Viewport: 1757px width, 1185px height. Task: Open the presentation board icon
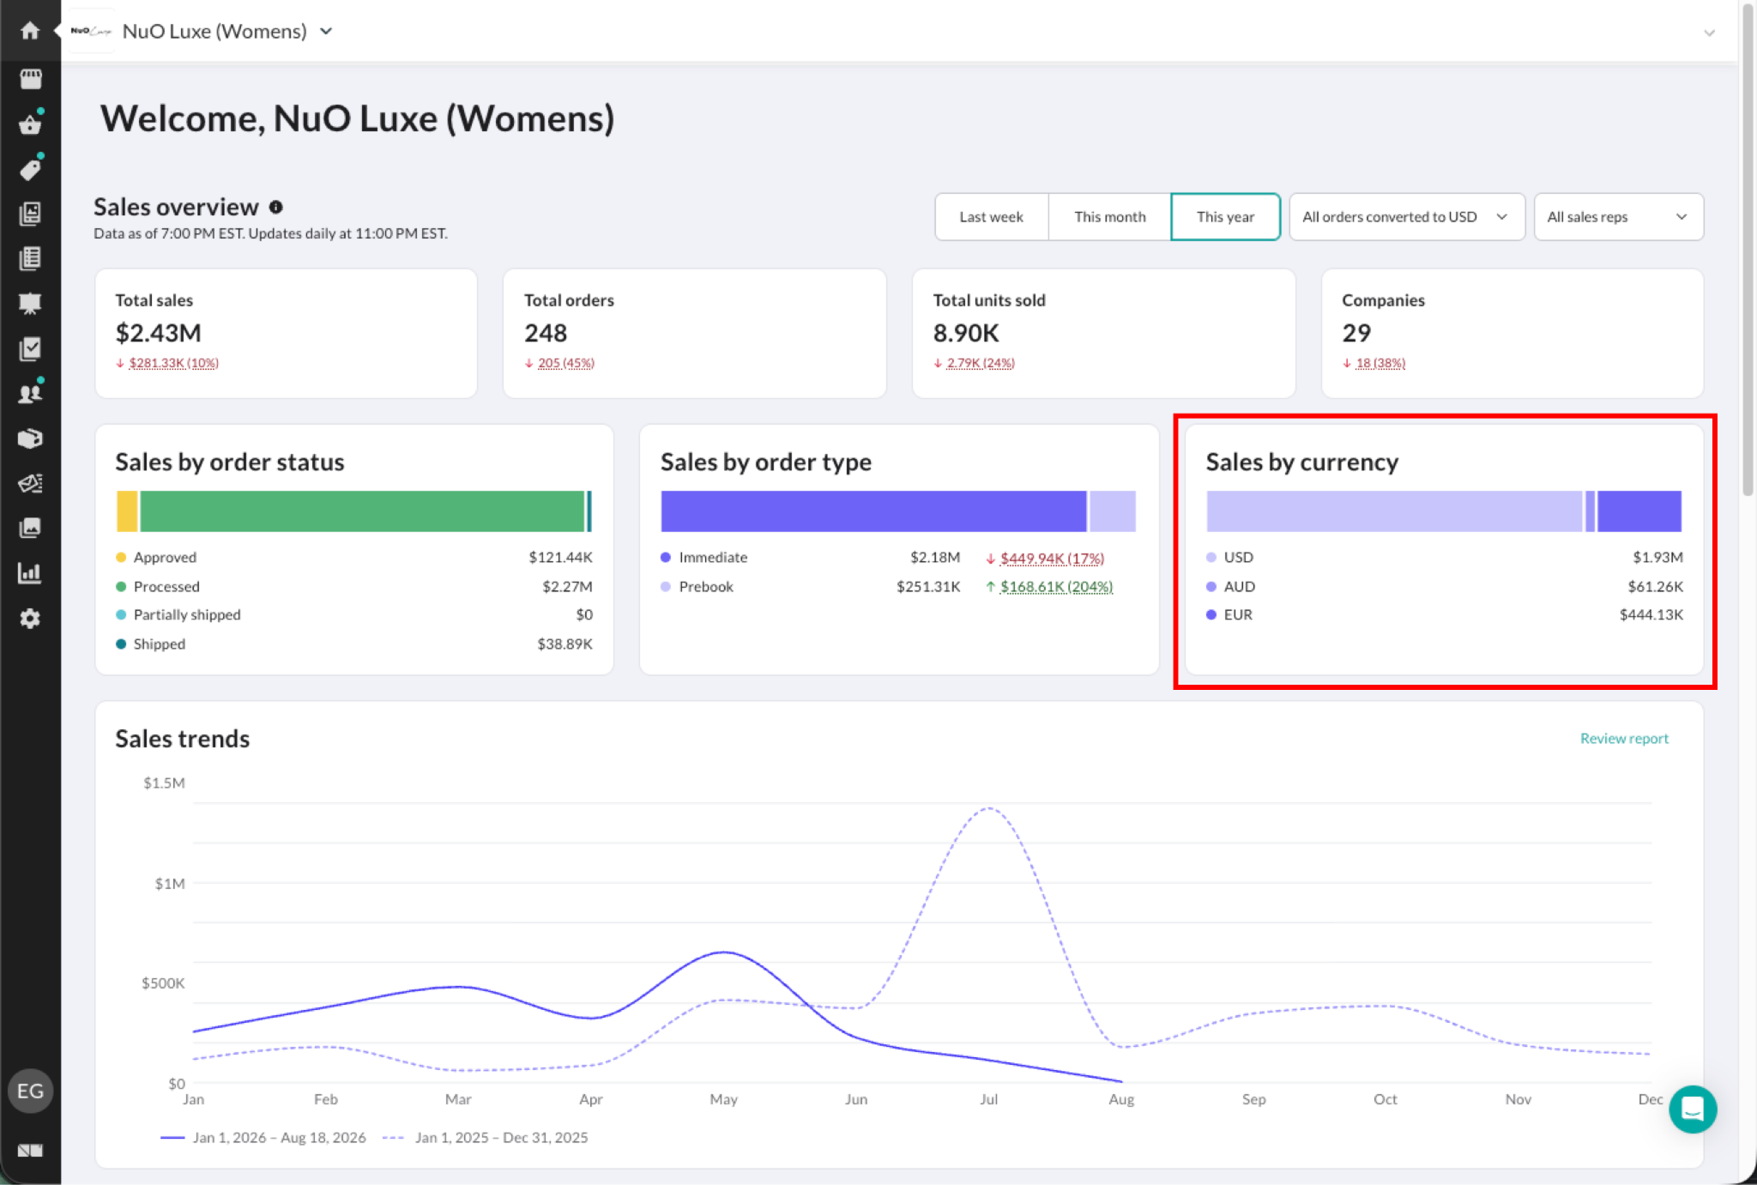click(x=30, y=304)
